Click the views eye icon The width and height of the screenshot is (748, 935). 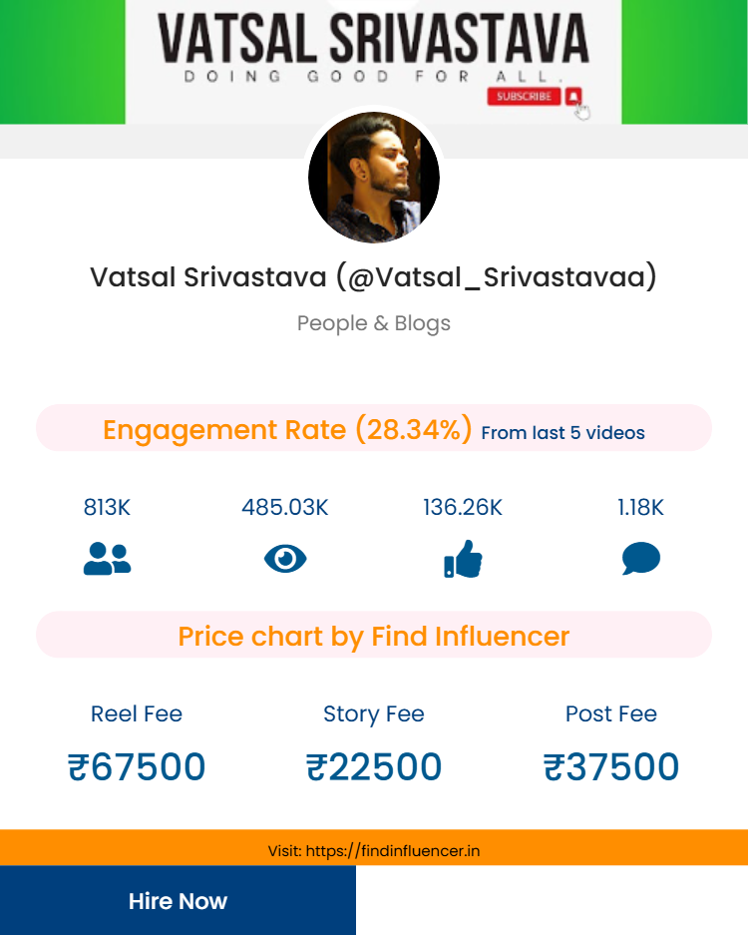click(x=285, y=559)
